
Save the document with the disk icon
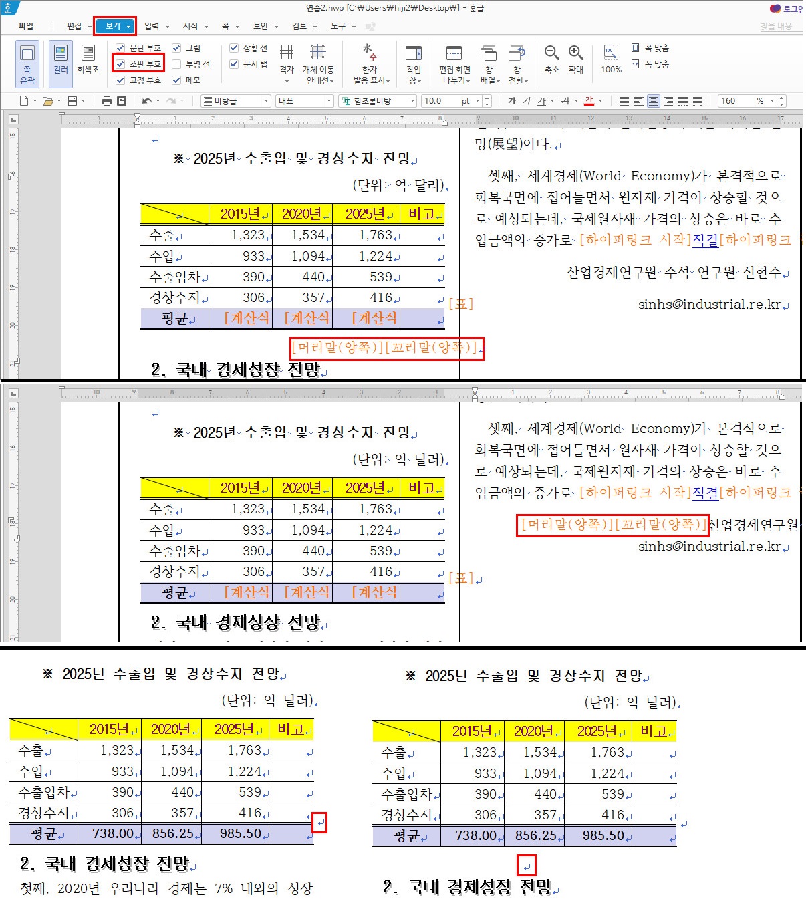pos(72,101)
